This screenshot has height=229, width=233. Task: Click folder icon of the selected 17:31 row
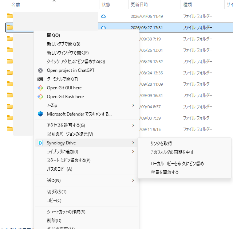pos(10,27)
